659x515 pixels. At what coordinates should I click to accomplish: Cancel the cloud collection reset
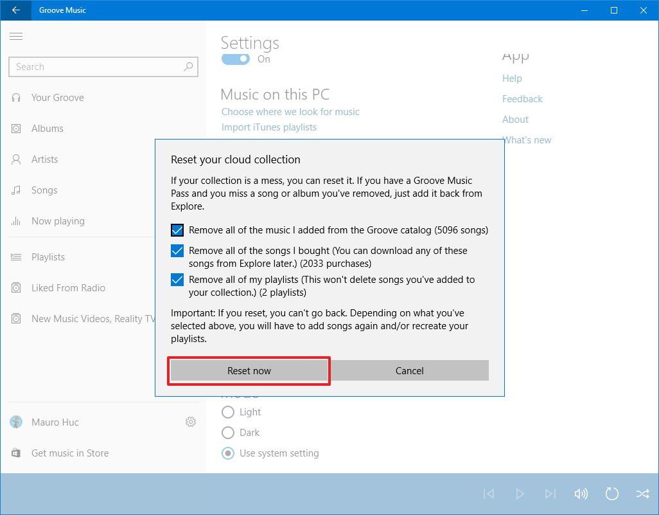409,370
